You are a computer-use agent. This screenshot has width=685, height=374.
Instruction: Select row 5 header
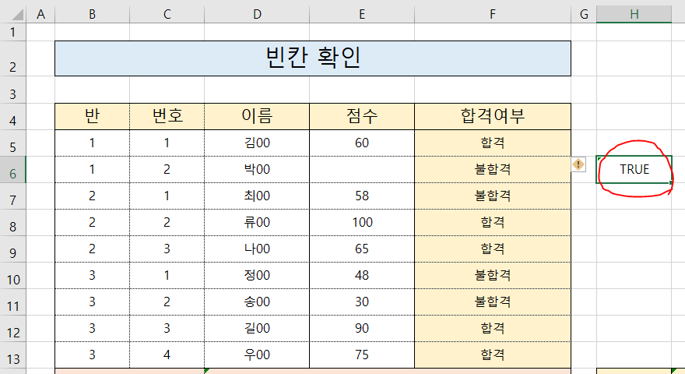coord(12,143)
